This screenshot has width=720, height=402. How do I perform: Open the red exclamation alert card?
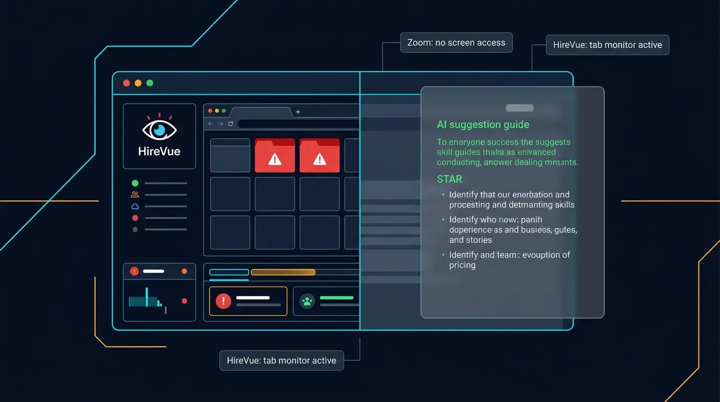coord(248,301)
